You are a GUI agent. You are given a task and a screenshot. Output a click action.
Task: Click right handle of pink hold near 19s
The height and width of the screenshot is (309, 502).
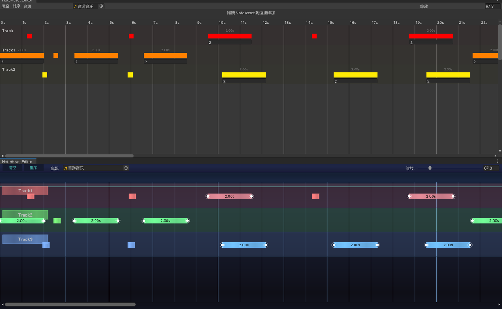coord(453,196)
